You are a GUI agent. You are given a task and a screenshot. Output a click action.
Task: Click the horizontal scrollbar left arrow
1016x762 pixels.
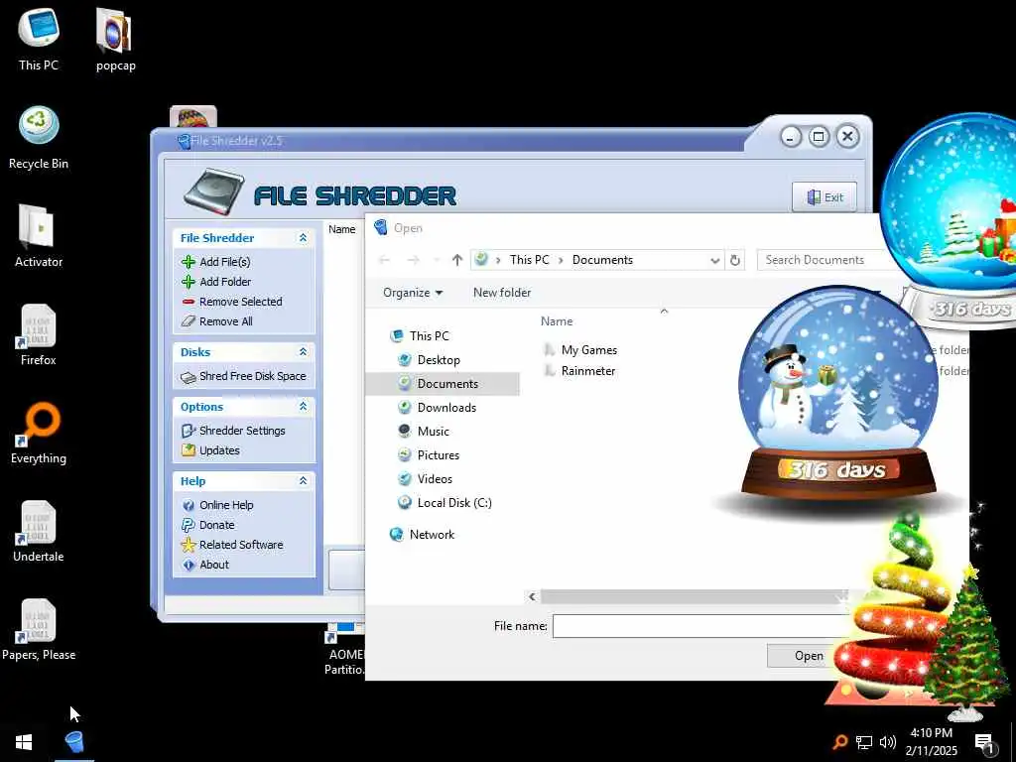[x=532, y=596]
